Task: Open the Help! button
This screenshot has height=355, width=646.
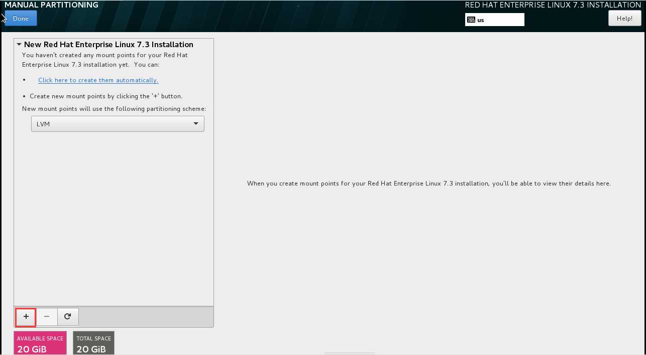Action: (624, 19)
